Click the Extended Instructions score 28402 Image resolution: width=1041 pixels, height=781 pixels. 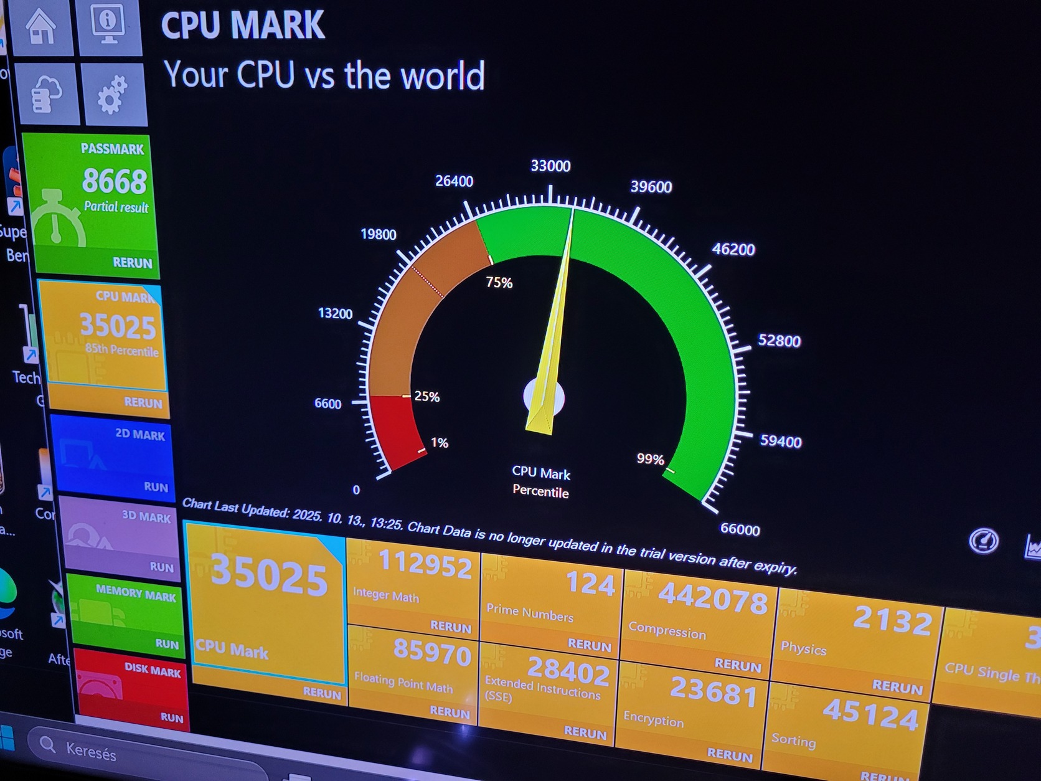pyautogui.click(x=568, y=670)
